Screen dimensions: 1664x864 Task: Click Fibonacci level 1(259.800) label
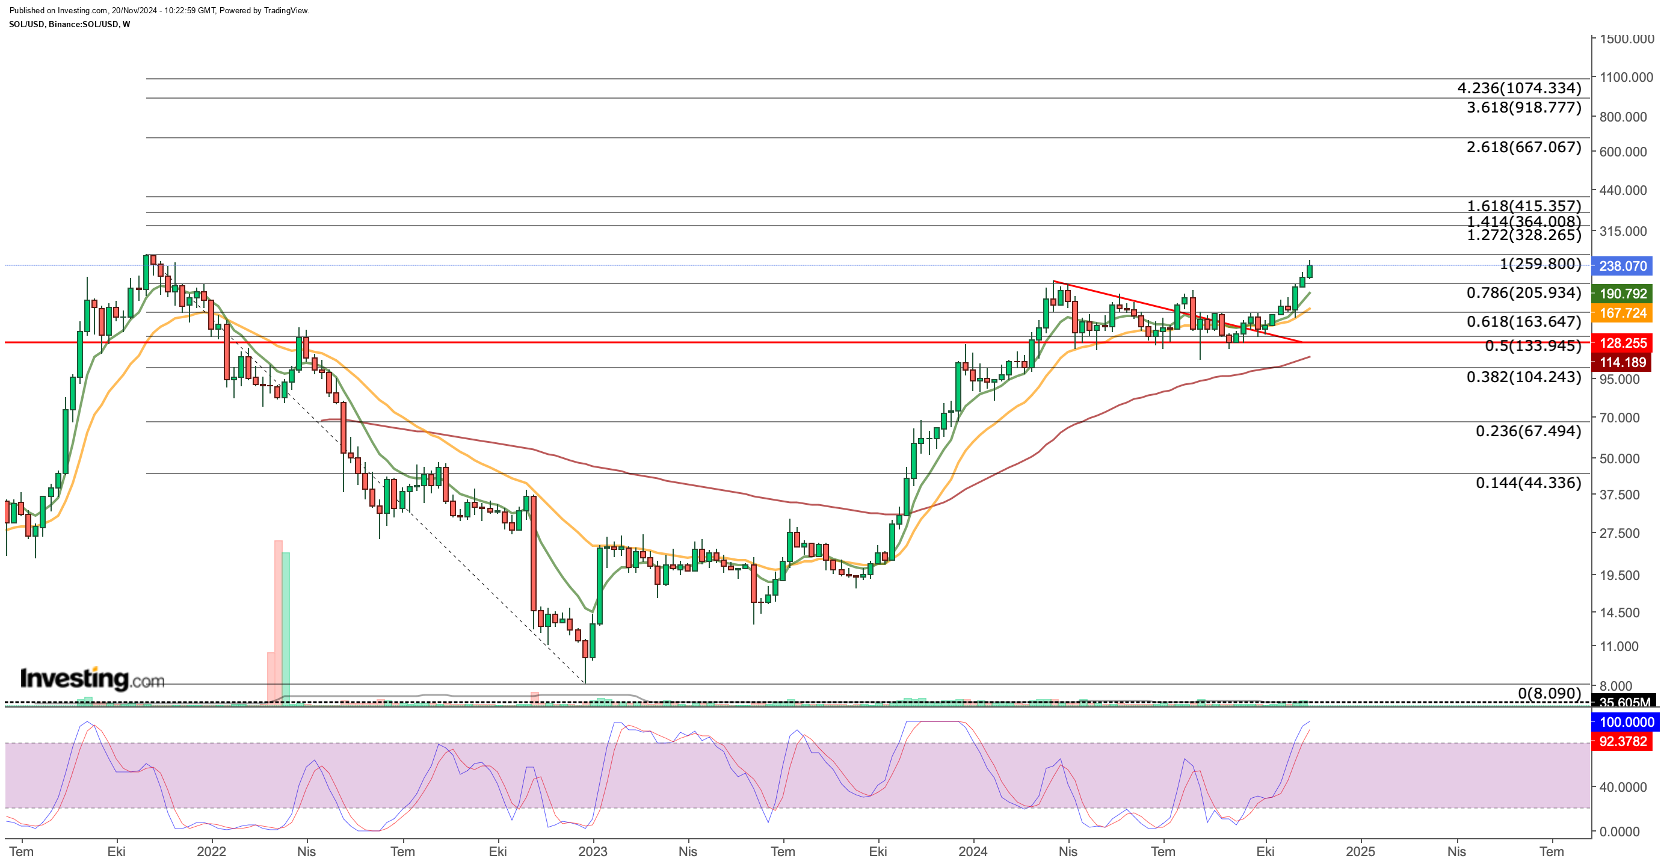tap(1540, 264)
